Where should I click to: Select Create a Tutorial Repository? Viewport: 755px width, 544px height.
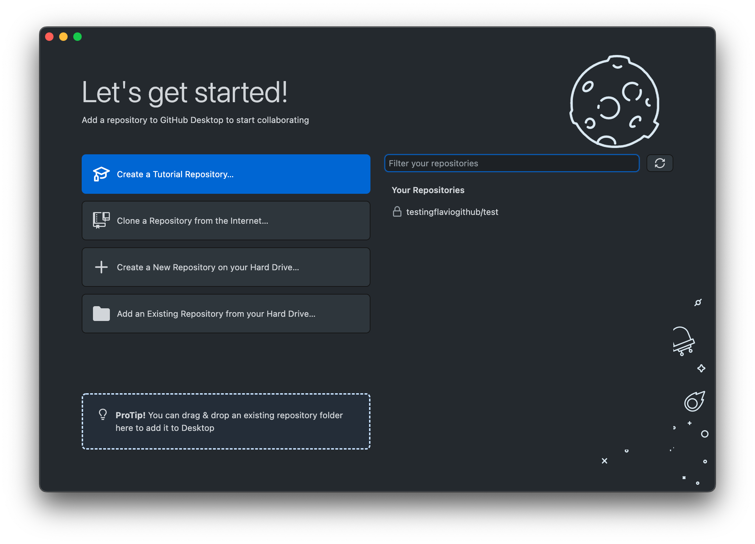(226, 174)
